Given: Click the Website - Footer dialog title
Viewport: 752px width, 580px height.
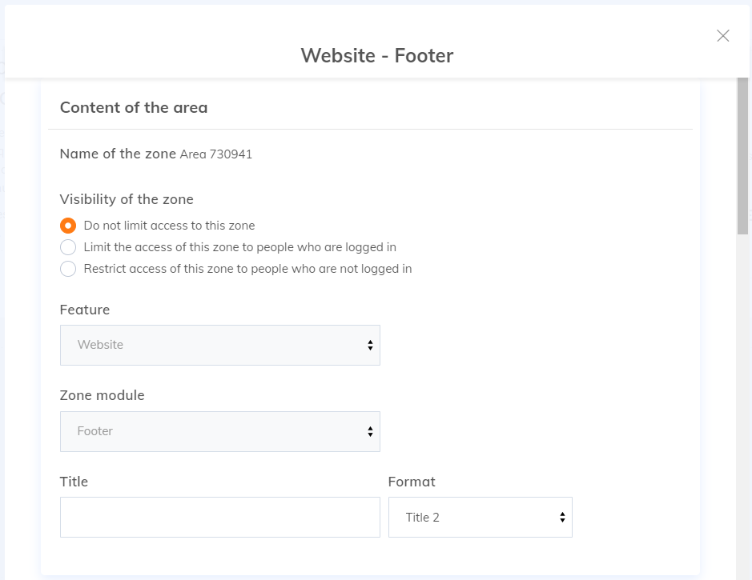Looking at the screenshot, I should (x=376, y=56).
